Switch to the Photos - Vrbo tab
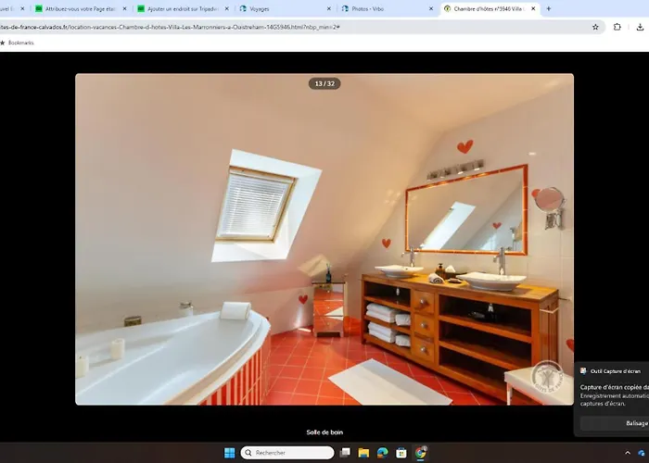 [x=388, y=8]
